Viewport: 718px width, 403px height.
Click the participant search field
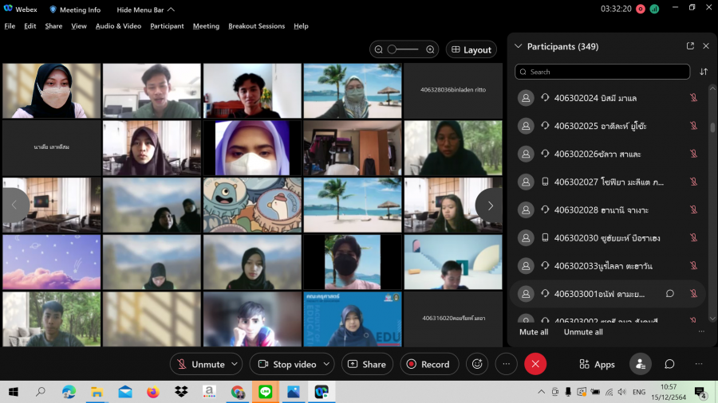tap(602, 72)
